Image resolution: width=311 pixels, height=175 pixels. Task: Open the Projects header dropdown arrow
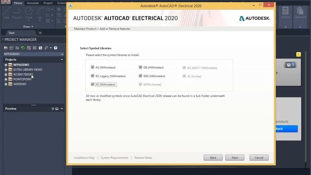pyautogui.click(x=62, y=59)
